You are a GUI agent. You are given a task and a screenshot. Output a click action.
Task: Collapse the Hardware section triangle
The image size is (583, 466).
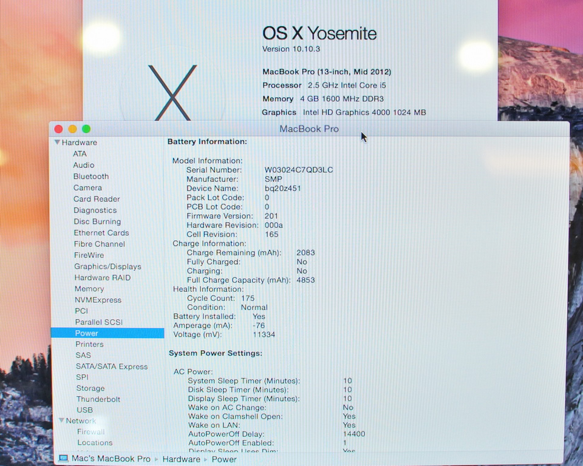[57, 142]
